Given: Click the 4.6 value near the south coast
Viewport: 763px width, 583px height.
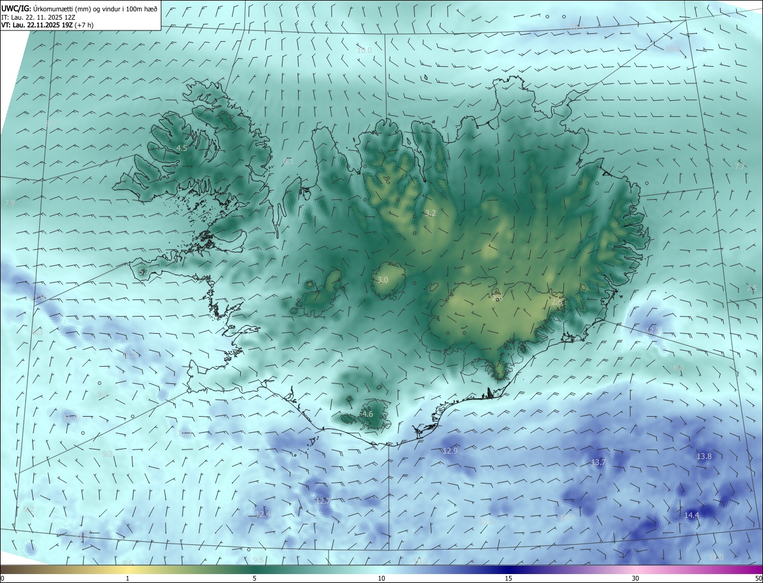Looking at the screenshot, I should click(368, 414).
